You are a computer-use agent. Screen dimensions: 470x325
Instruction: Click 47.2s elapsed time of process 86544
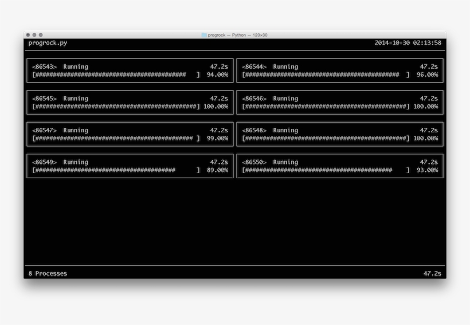[x=429, y=66]
